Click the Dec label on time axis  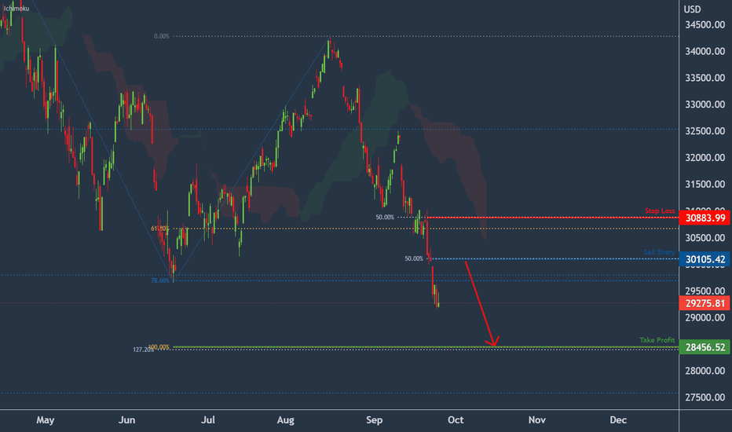(x=618, y=420)
